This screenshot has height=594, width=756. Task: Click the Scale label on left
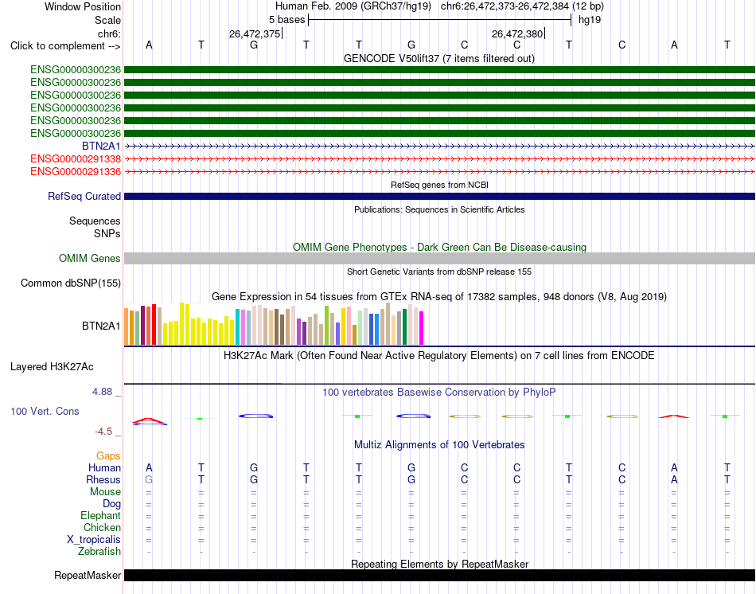(107, 20)
